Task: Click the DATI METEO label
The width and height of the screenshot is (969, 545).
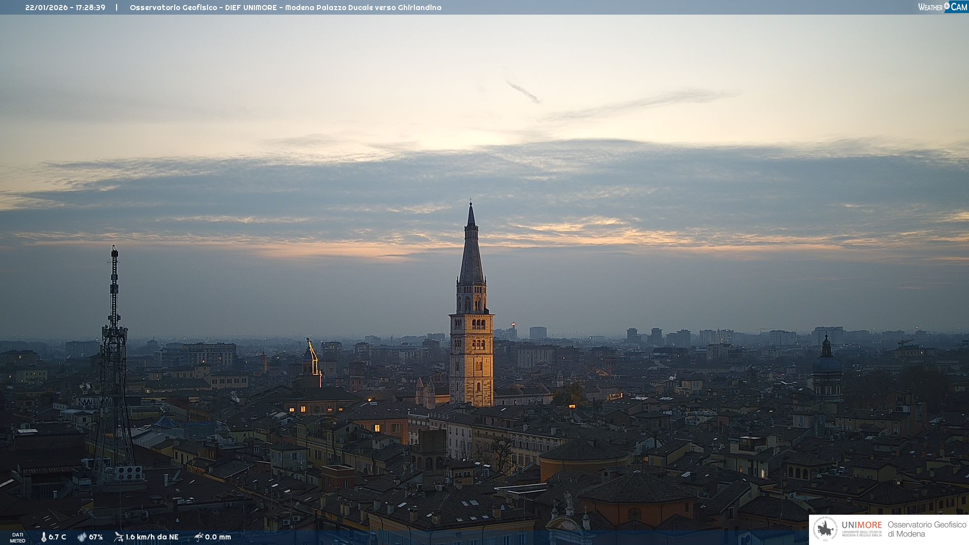Action: click(x=18, y=537)
